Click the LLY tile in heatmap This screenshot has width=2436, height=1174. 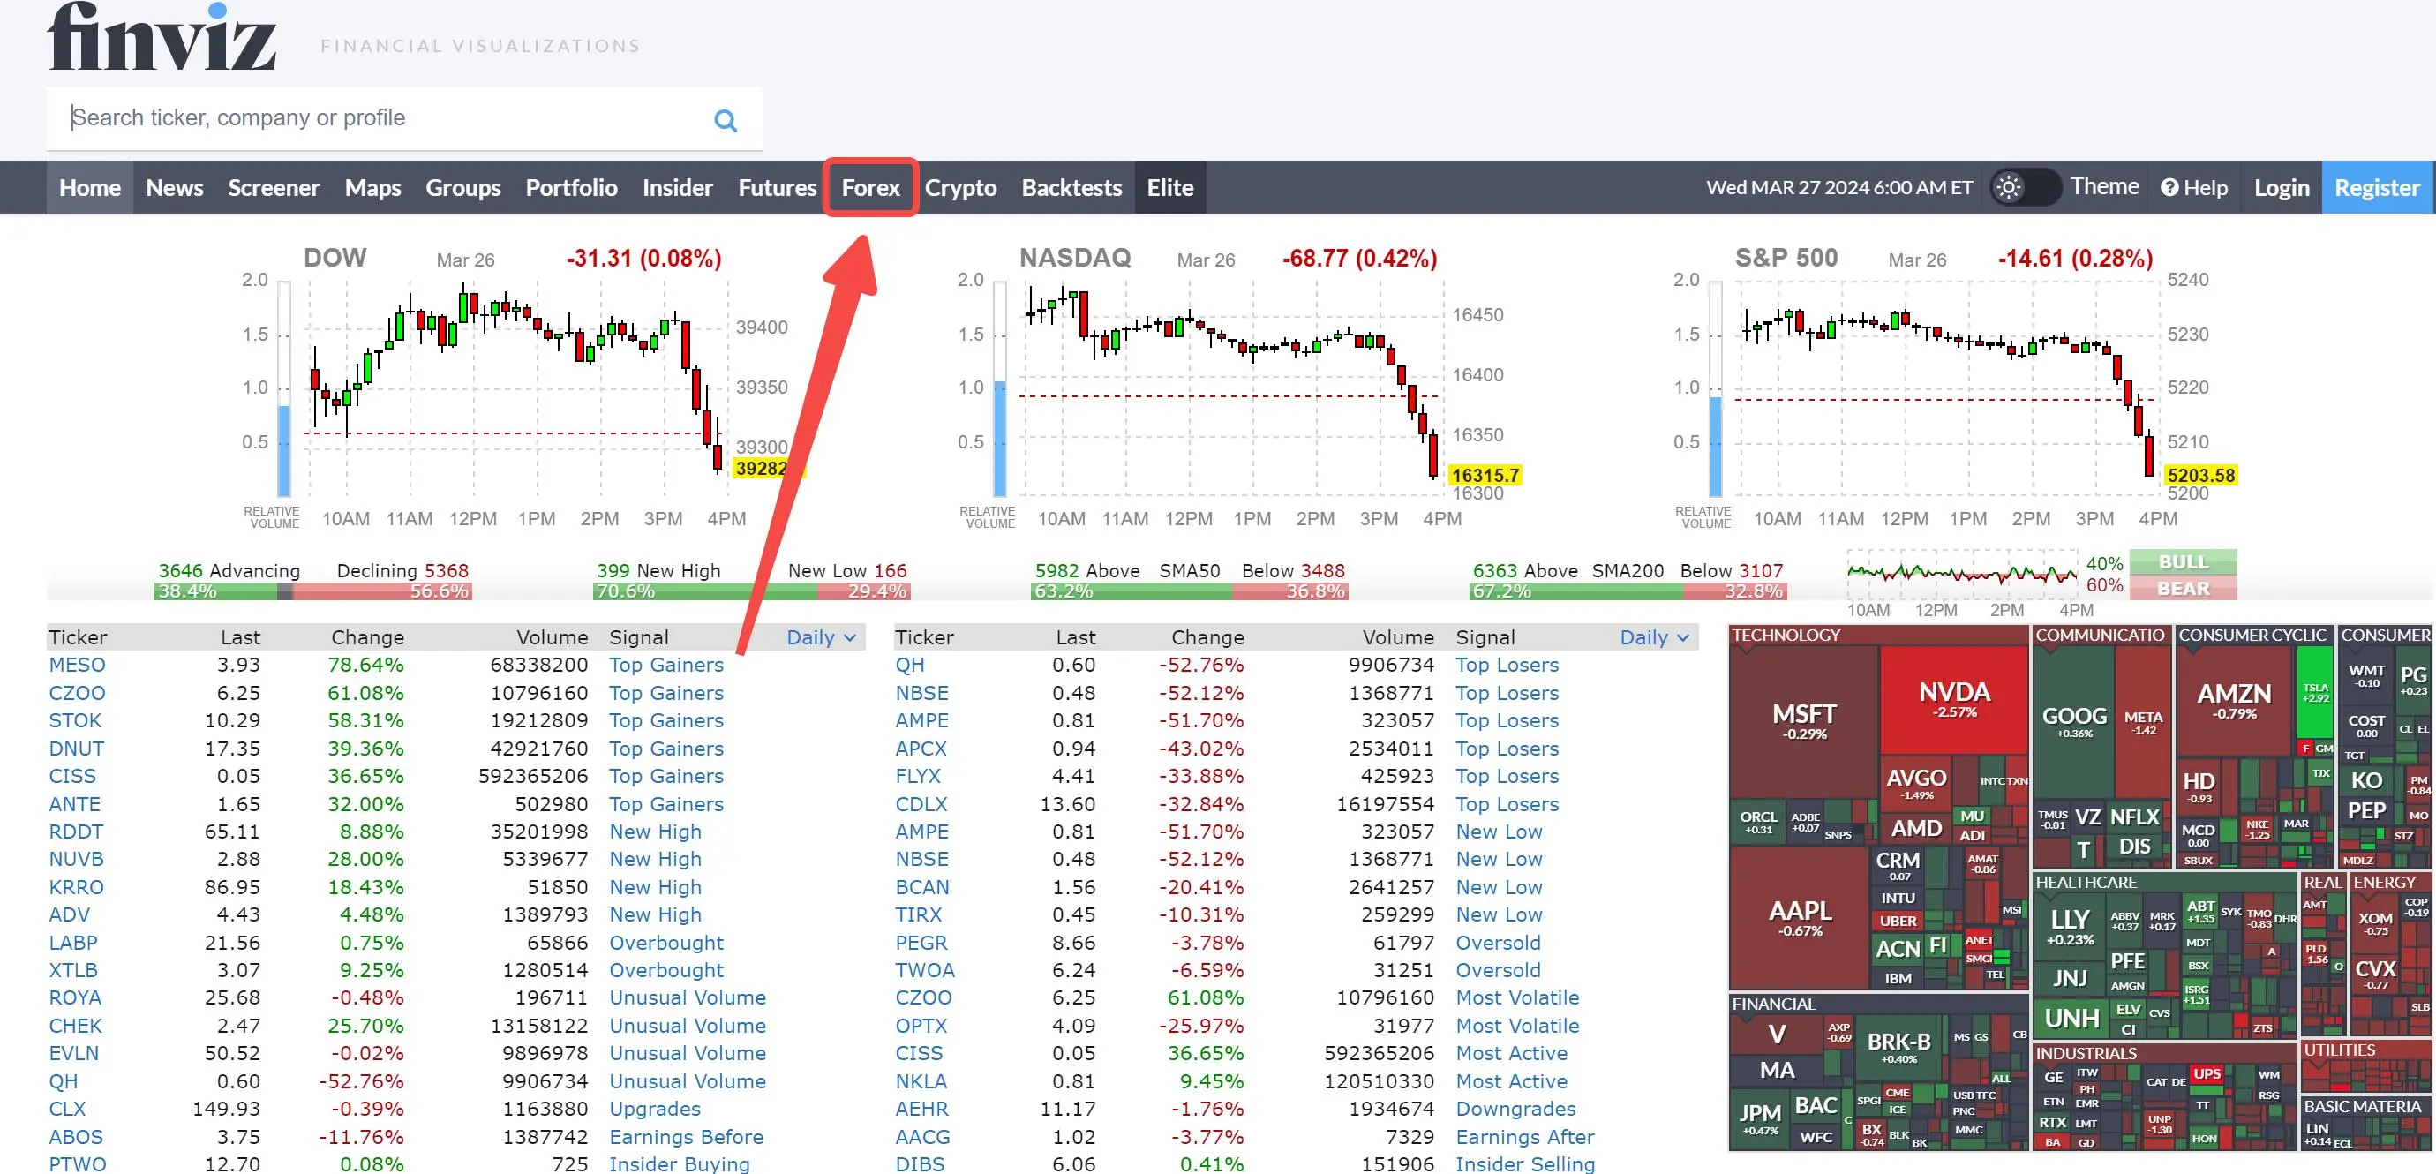click(x=2069, y=925)
